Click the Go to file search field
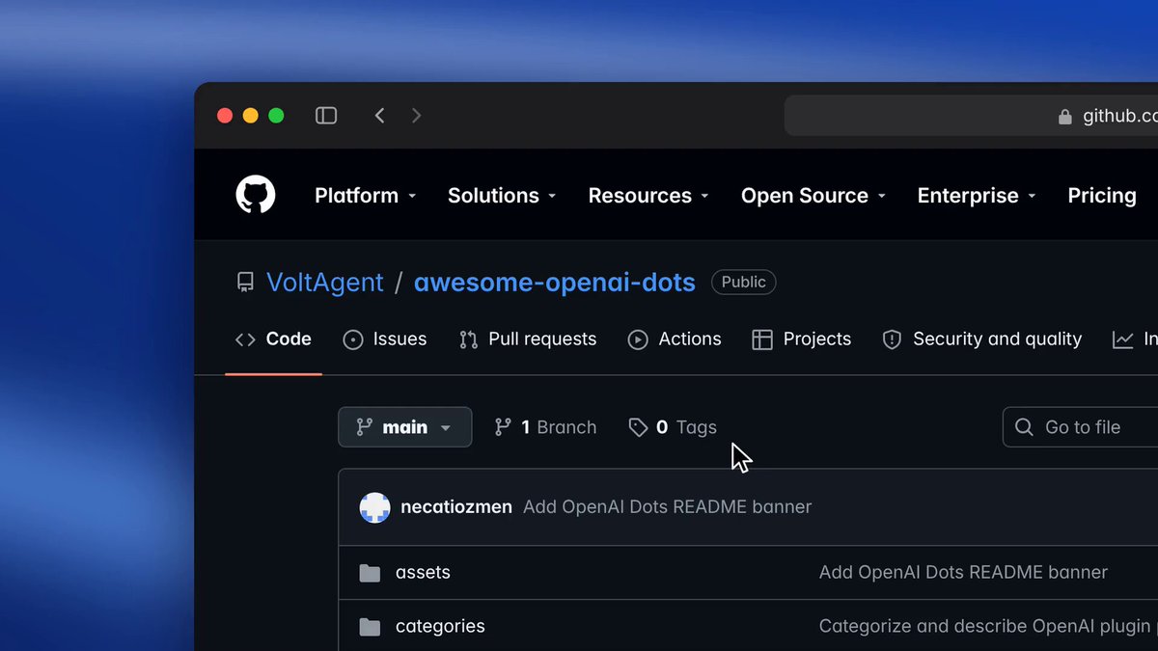 click(x=1081, y=427)
